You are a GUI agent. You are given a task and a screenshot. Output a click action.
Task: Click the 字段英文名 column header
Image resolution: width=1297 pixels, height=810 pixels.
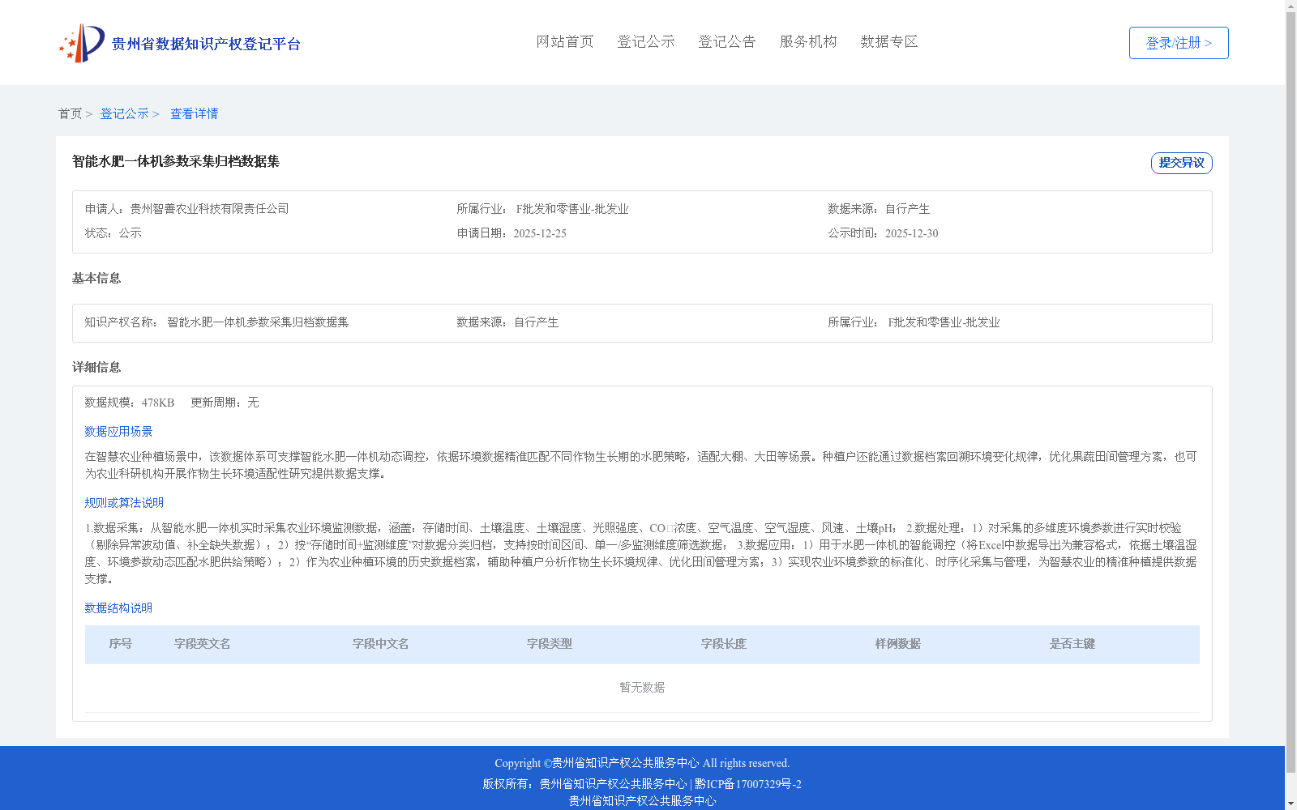pyautogui.click(x=203, y=644)
